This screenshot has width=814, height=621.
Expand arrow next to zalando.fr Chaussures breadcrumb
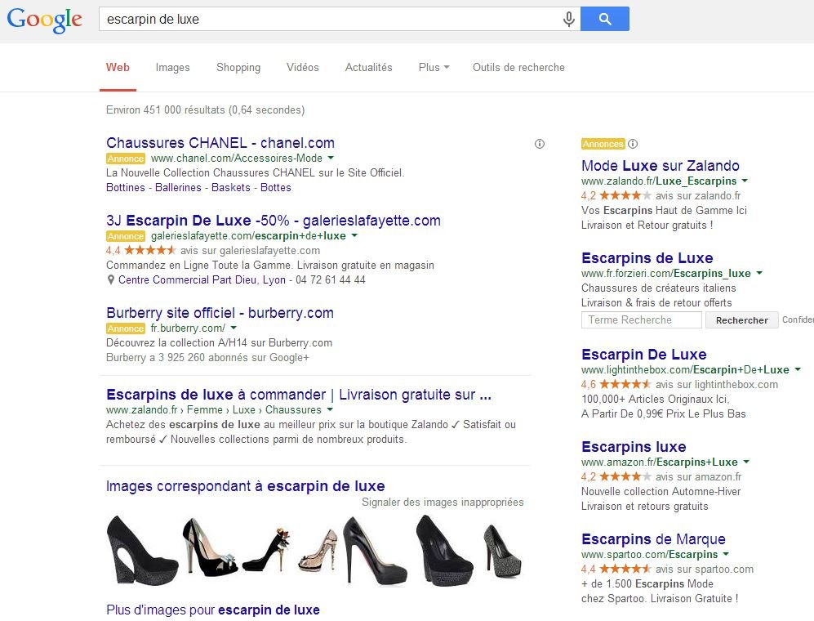point(330,409)
